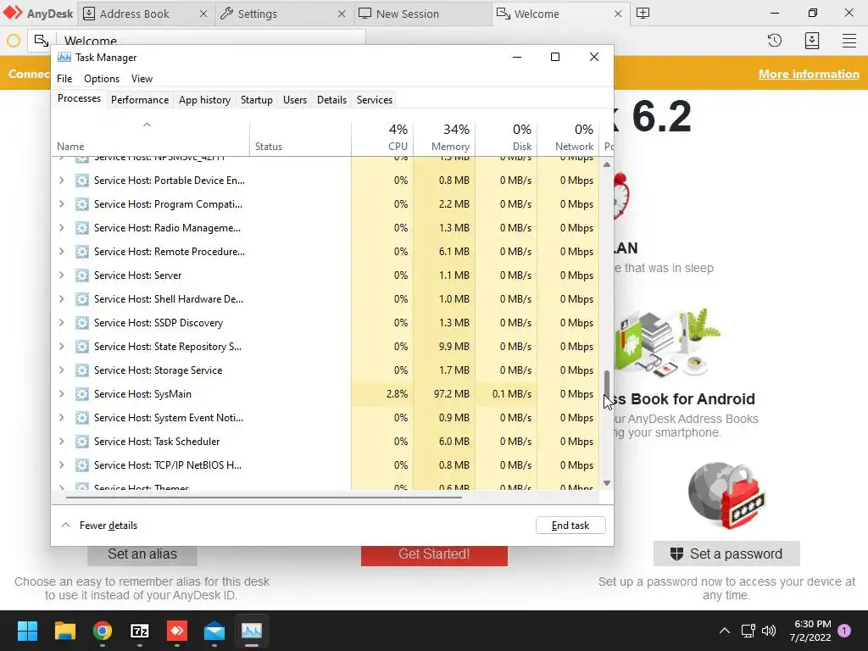
Task: Expand Service Host: Task Scheduler row
Action: click(61, 441)
